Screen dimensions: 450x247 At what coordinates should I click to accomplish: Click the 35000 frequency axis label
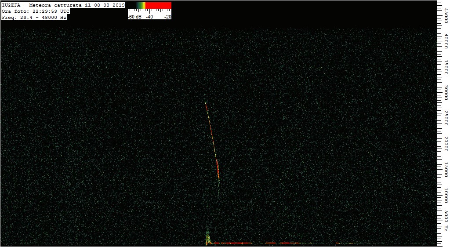click(446, 67)
